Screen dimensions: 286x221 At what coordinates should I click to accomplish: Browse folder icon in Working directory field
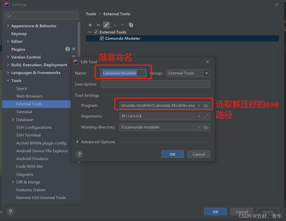click(206, 127)
